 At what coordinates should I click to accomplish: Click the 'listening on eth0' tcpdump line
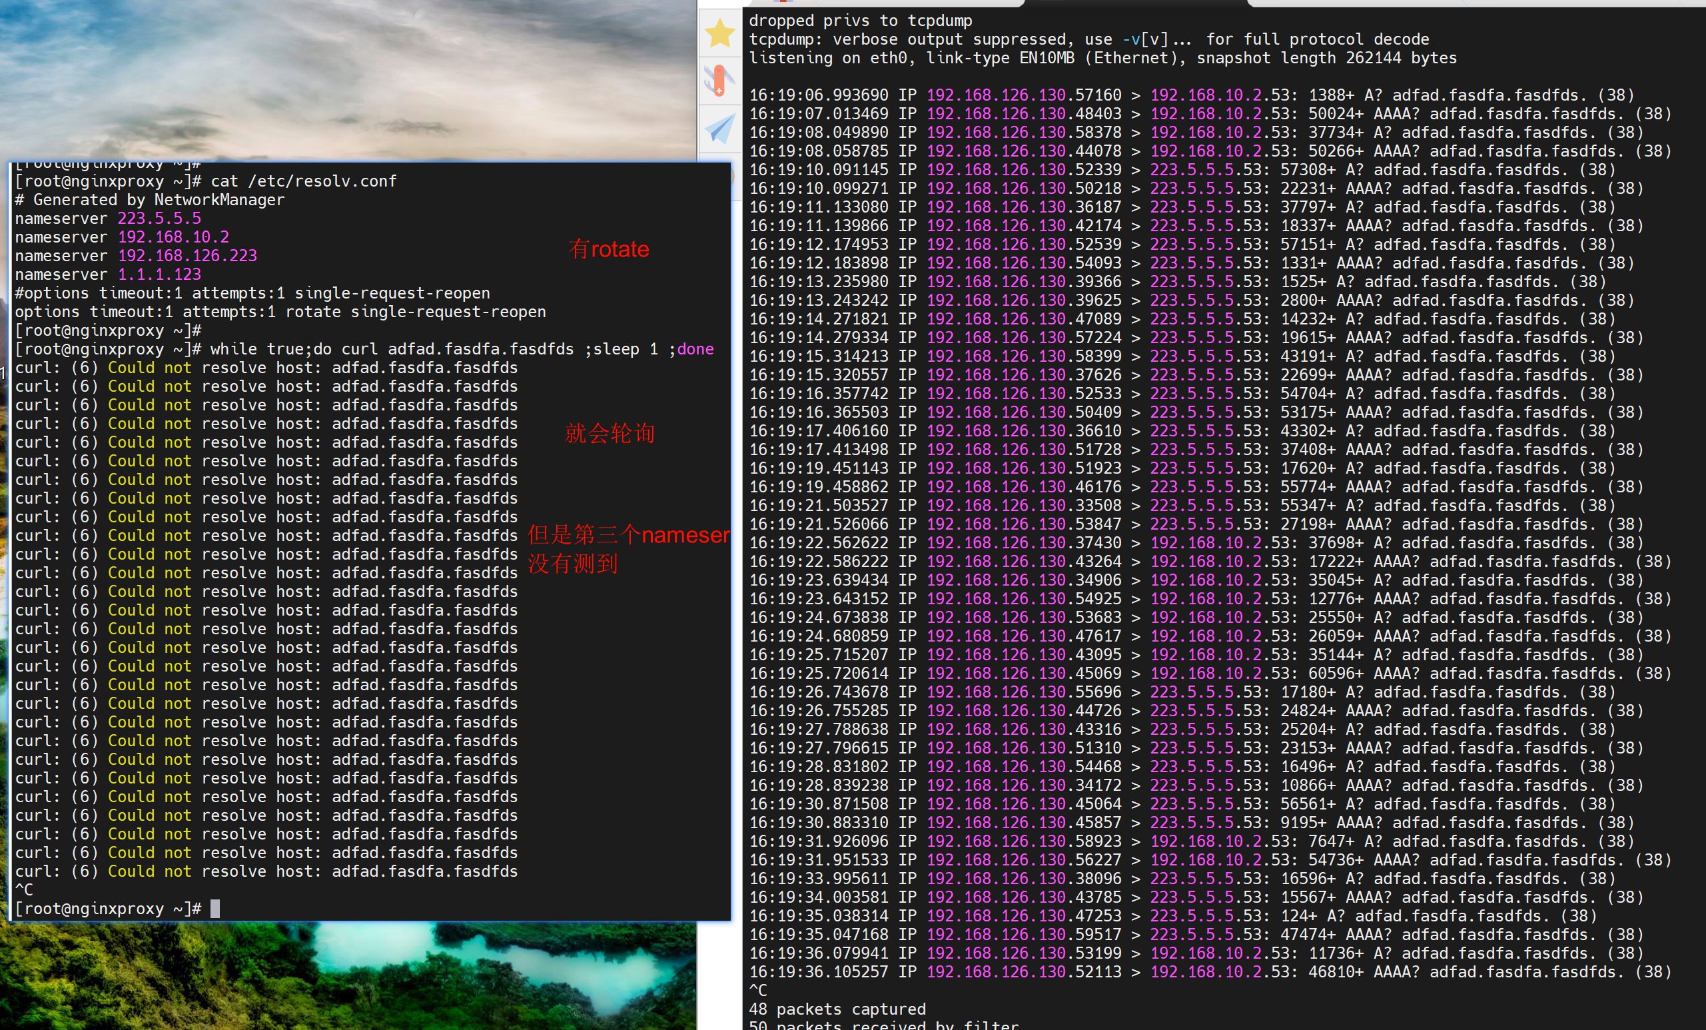click(1102, 58)
